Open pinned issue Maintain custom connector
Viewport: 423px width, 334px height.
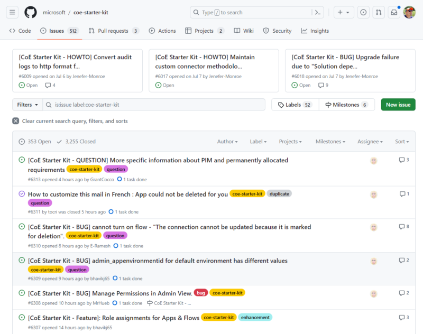click(x=205, y=62)
